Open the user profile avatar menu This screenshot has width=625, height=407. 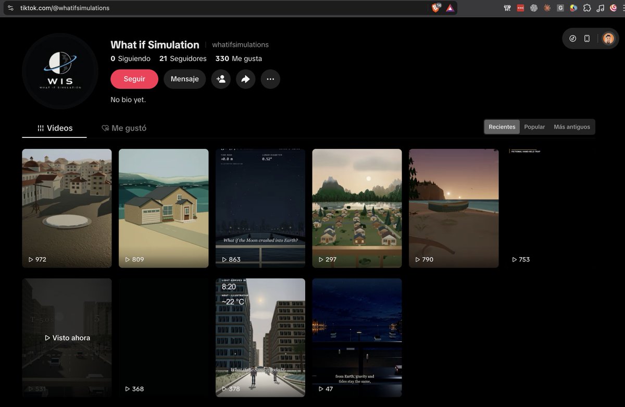(x=608, y=39)
